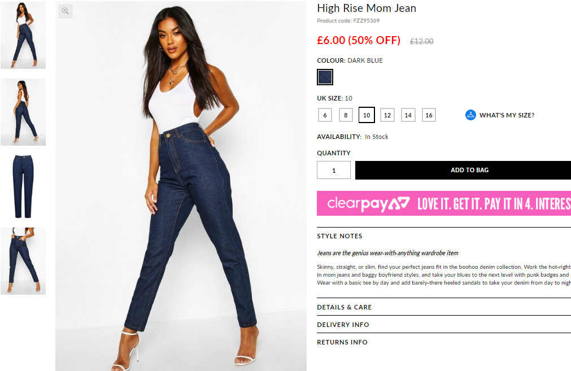Add to Bag
Screen dimensions: 571x371
pos(463,170)
